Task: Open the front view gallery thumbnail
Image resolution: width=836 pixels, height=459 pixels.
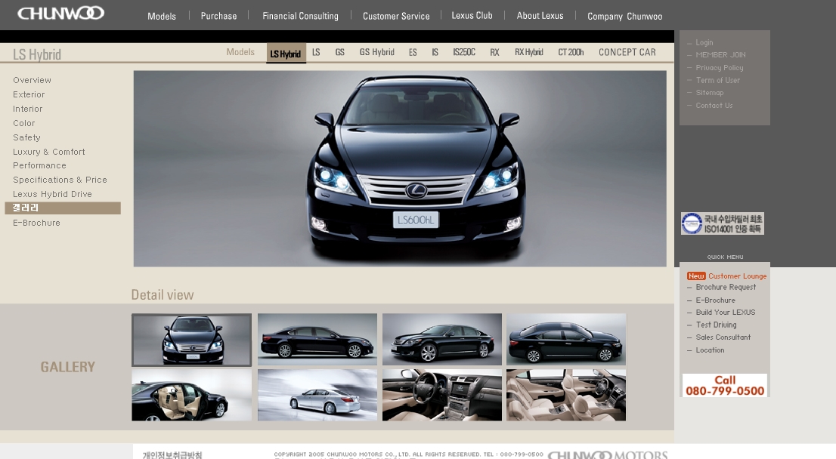Action: point(191,340)
